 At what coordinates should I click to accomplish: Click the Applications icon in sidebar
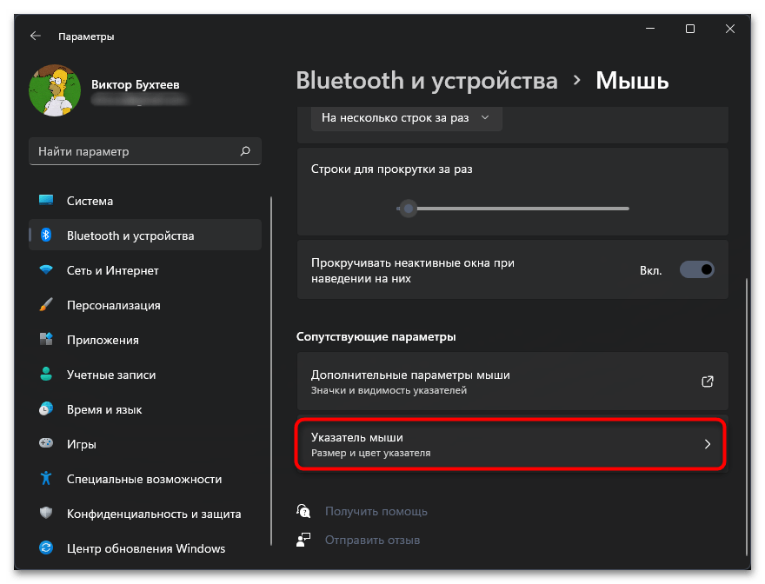coord(47,340)
